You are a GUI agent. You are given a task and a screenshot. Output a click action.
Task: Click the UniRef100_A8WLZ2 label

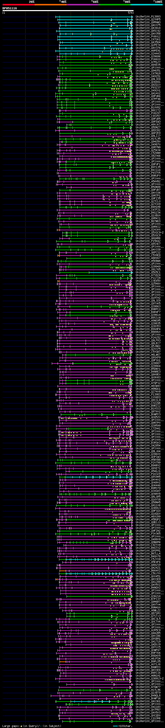pos(148,610)
